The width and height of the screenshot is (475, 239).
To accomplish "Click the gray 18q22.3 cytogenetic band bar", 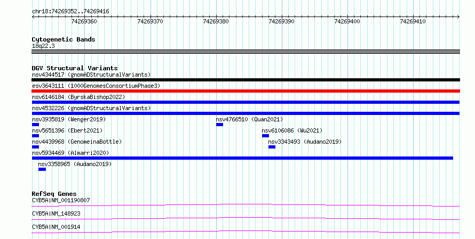I will click(246, 52).
